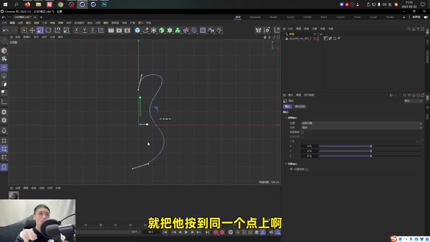Open the Asset Browser icon at right

tap(276, 30)
